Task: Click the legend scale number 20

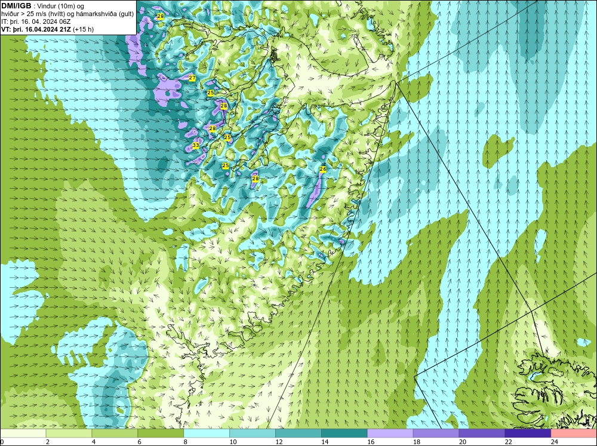Action: click(463, 442)
